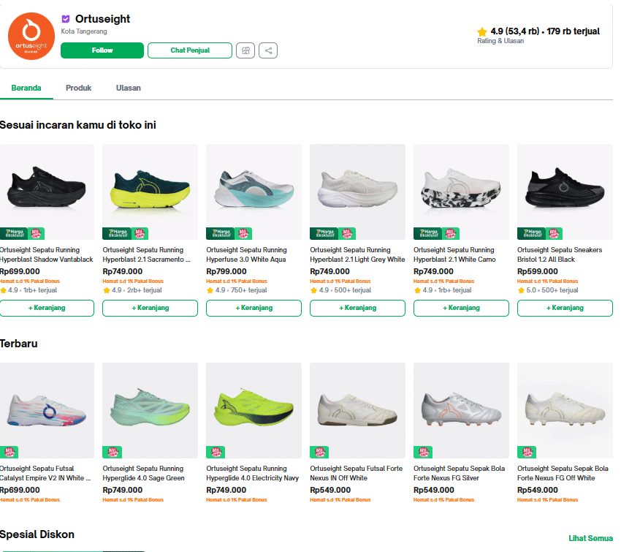Switch to the Beranda tab
621x552 pixels.
(x=26, y=88)
